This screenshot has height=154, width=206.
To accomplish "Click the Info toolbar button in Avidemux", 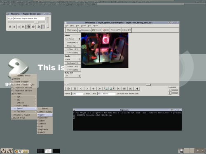I will pos(106,30).
